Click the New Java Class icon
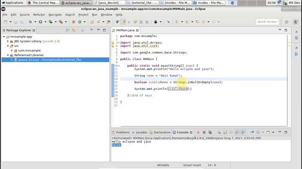The height and width of the screenshot is (169, 302). (x=80, y=22)
